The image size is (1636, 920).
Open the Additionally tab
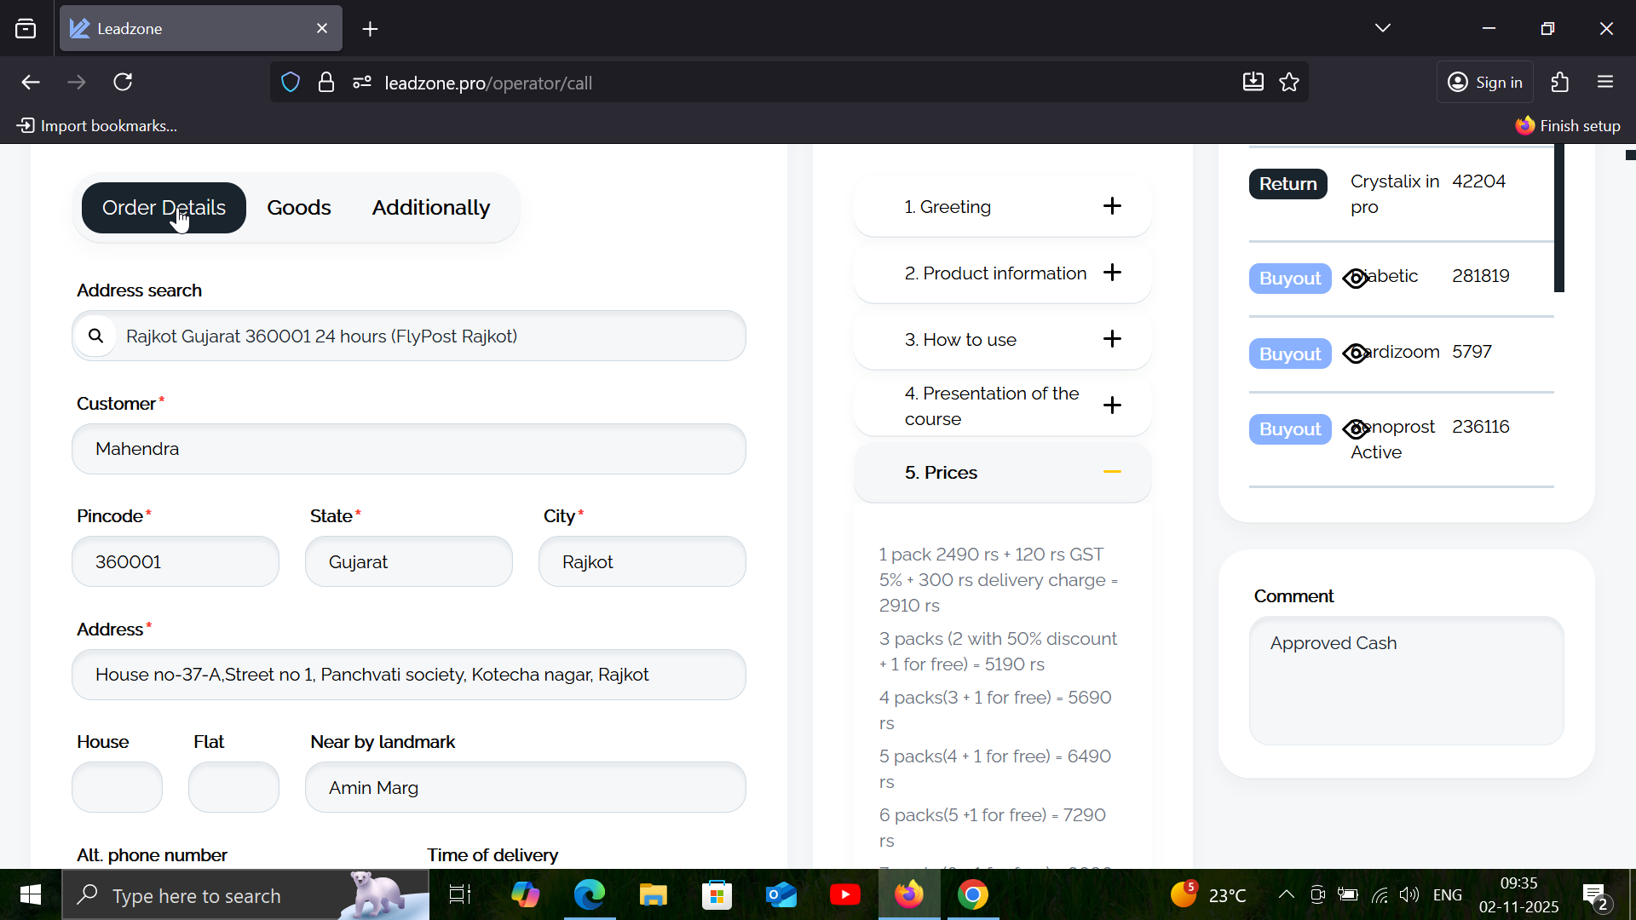(x=430, y=208)
